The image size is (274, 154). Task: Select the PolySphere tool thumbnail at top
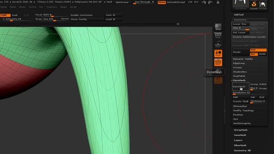(241, 5)
